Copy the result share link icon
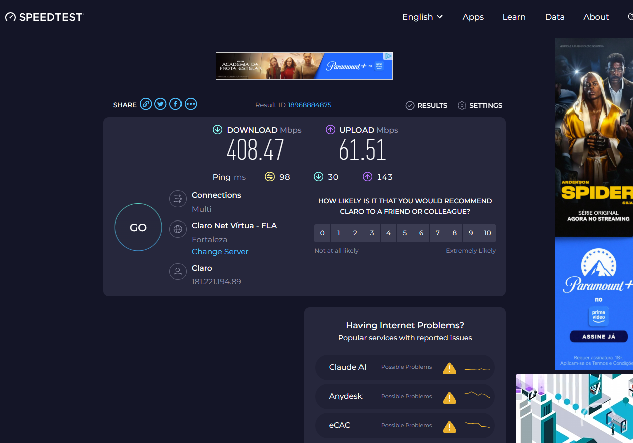 [x=145, y=104]
